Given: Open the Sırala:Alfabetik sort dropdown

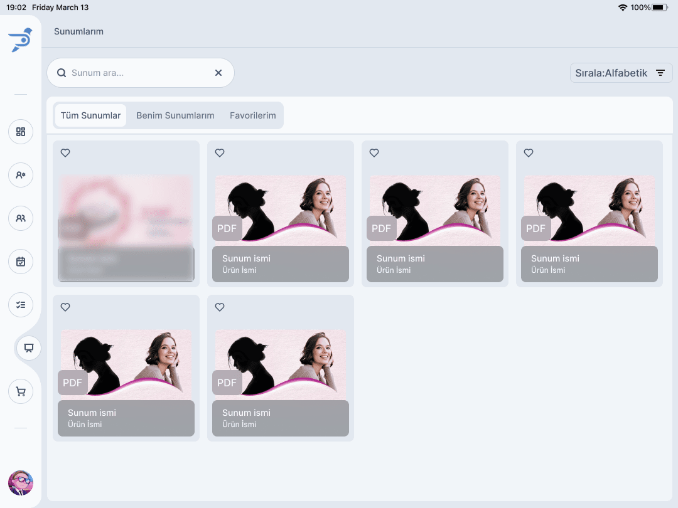Looking at the screenshot, I should pos(620,73).
